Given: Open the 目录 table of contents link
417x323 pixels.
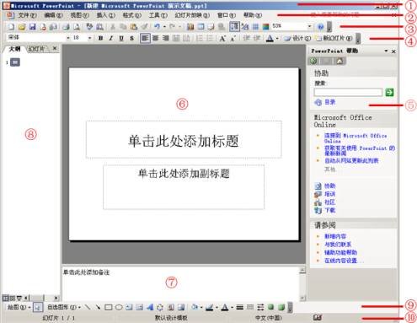Looking at the screenshot, I should coord(330,102).
